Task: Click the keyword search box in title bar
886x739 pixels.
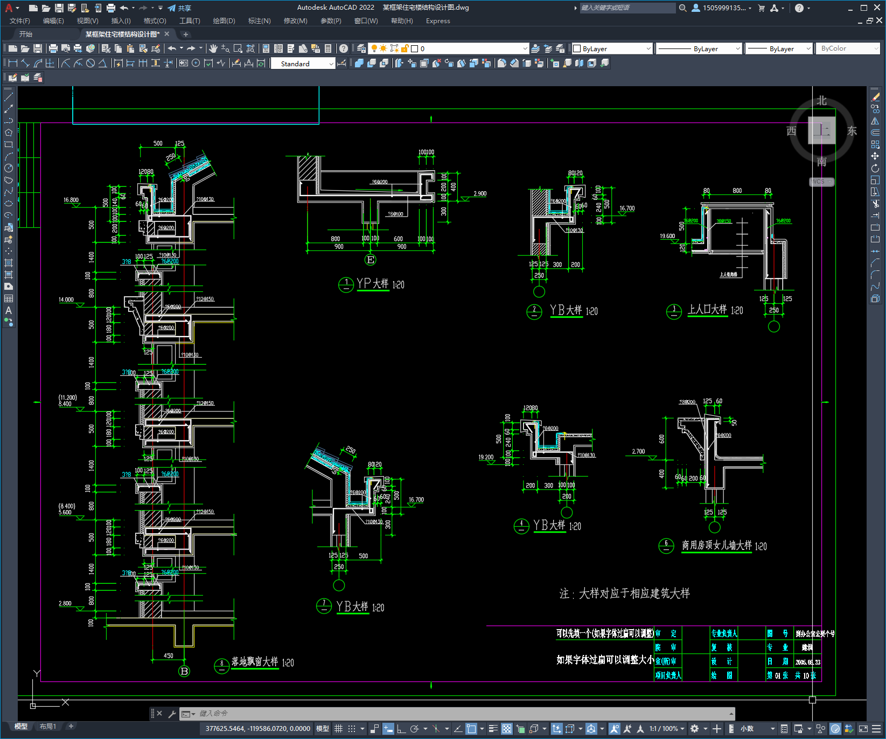Action: click(627, 8)
